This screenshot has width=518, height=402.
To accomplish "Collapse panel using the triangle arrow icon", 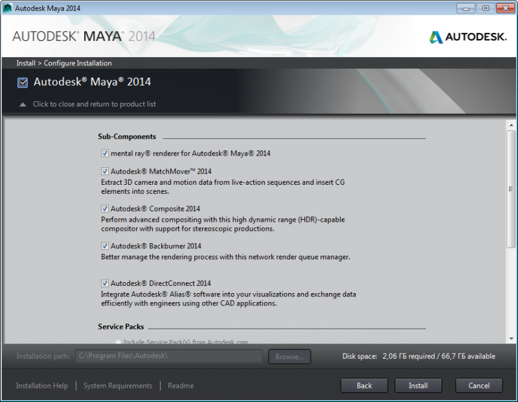I will click(23, 104).
